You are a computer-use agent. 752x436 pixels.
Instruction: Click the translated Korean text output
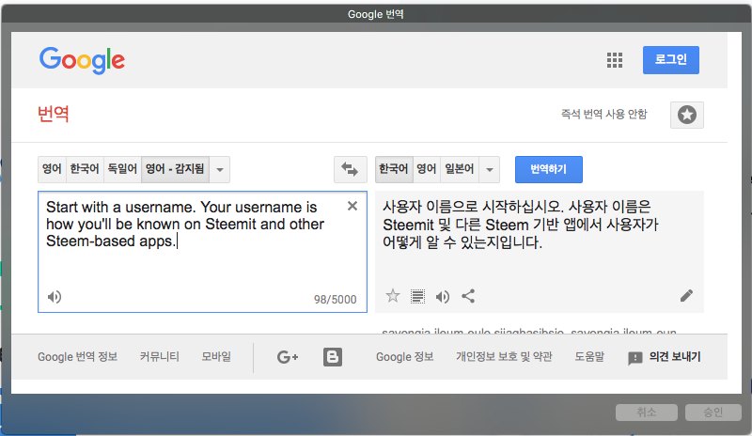(x=521, y=225)
